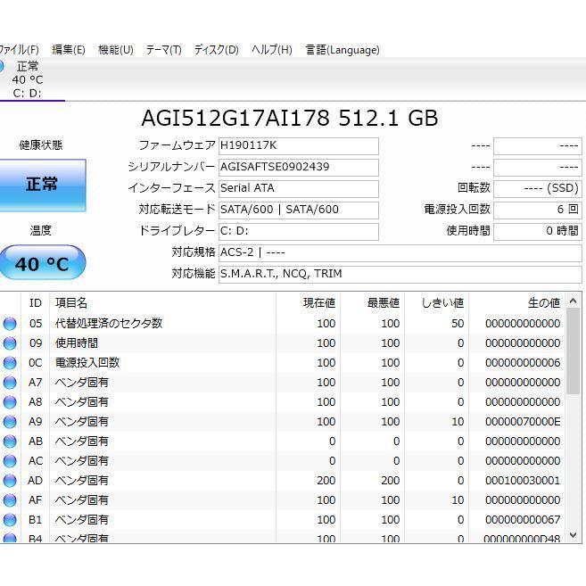Click the ファームウェア field showing H190117K
Image resolution: width=586 pixels, height=586 pixels.
coord(298,145)
